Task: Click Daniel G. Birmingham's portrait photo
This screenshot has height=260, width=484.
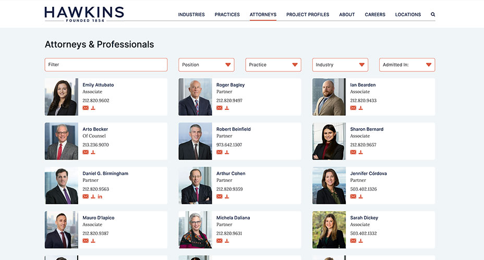Action: pos(62,185)
